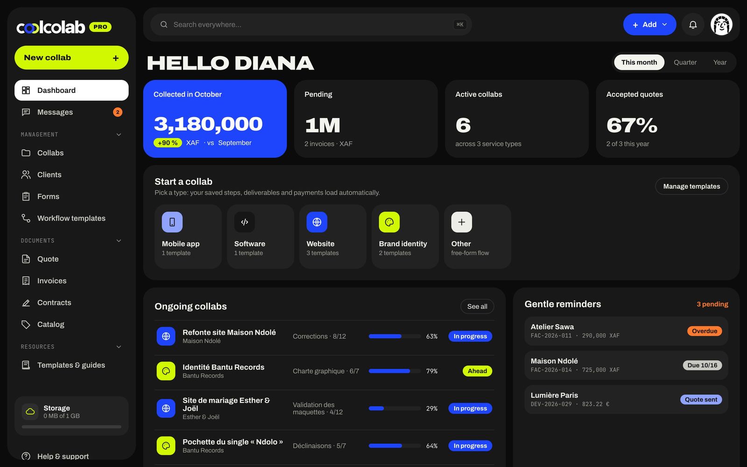Open Clients in sidebar
The image size is (747, 467).
pyautogui.click(x=71, y=175)
